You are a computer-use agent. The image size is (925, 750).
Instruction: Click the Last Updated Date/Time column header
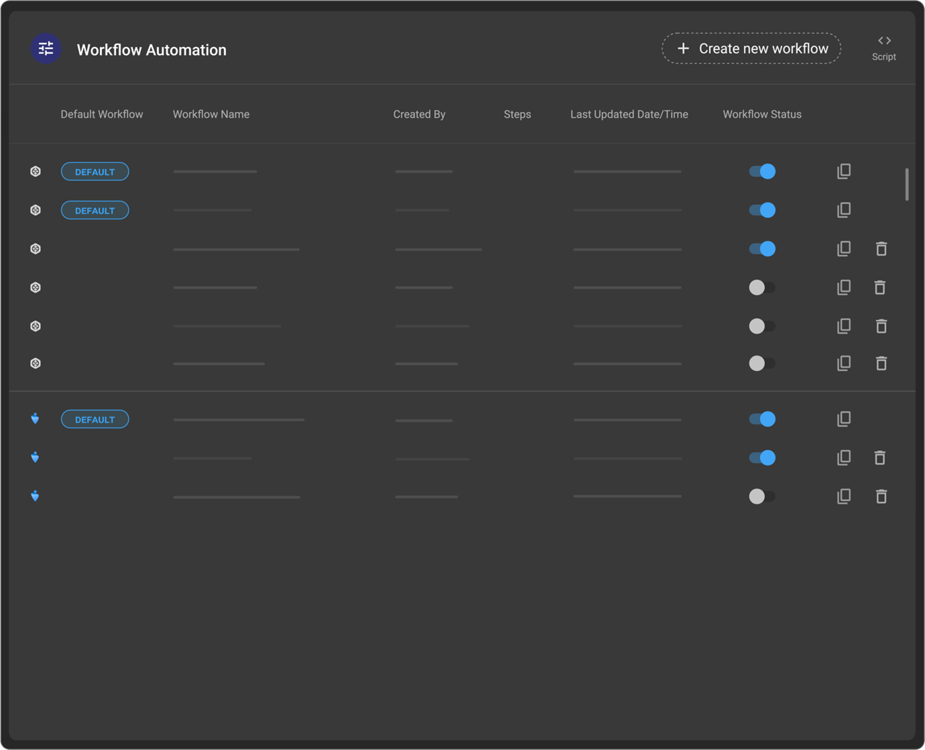pyautogui.click(x=629, y=114)
